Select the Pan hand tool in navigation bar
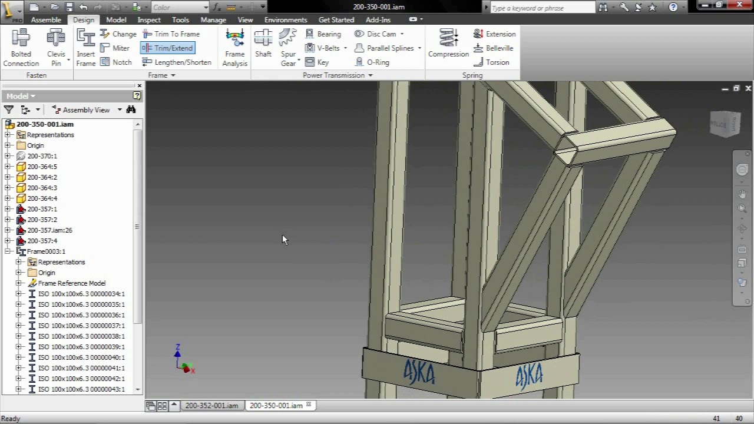754x424 pixels. coord(742,194)
